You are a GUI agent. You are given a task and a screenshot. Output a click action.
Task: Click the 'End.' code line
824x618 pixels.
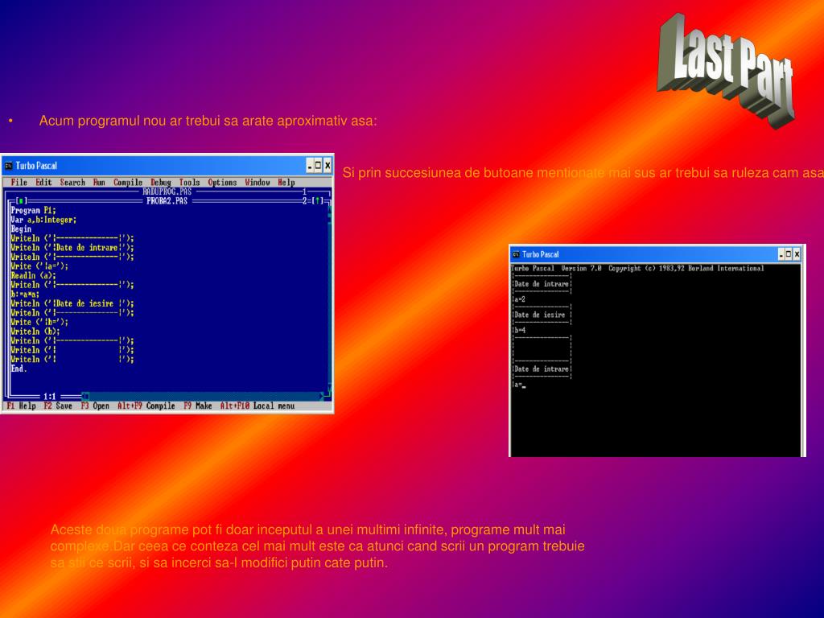[19, 369]
